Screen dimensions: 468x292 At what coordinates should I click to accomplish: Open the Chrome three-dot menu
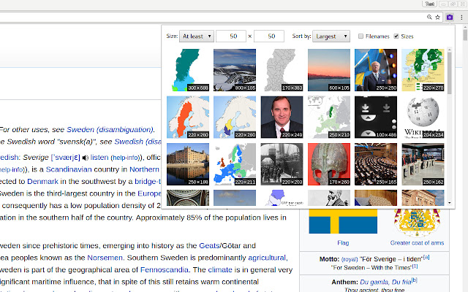461,16
